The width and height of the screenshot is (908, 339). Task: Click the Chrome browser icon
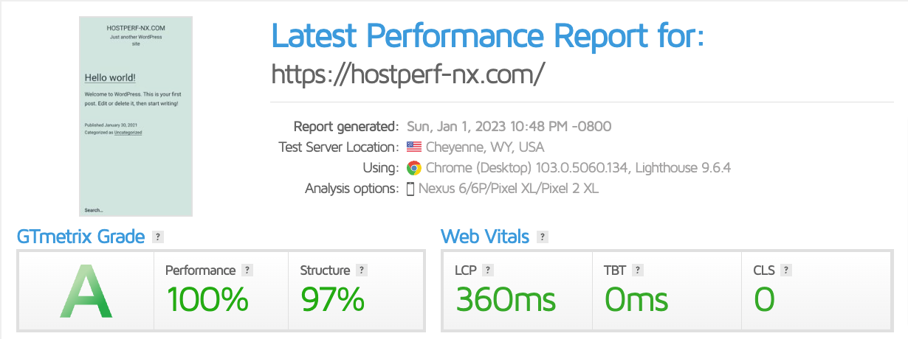coord(413,168)
